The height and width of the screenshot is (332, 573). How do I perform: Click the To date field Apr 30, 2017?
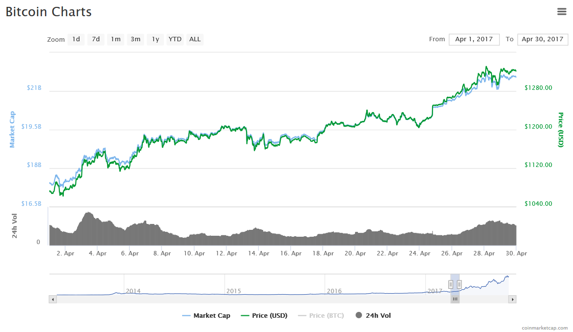coord(543,39)
